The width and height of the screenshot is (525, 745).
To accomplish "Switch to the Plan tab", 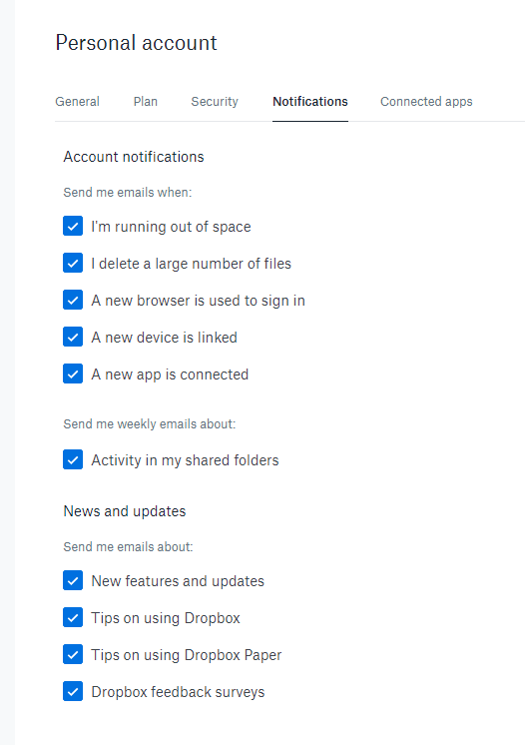I will [146, 102].
